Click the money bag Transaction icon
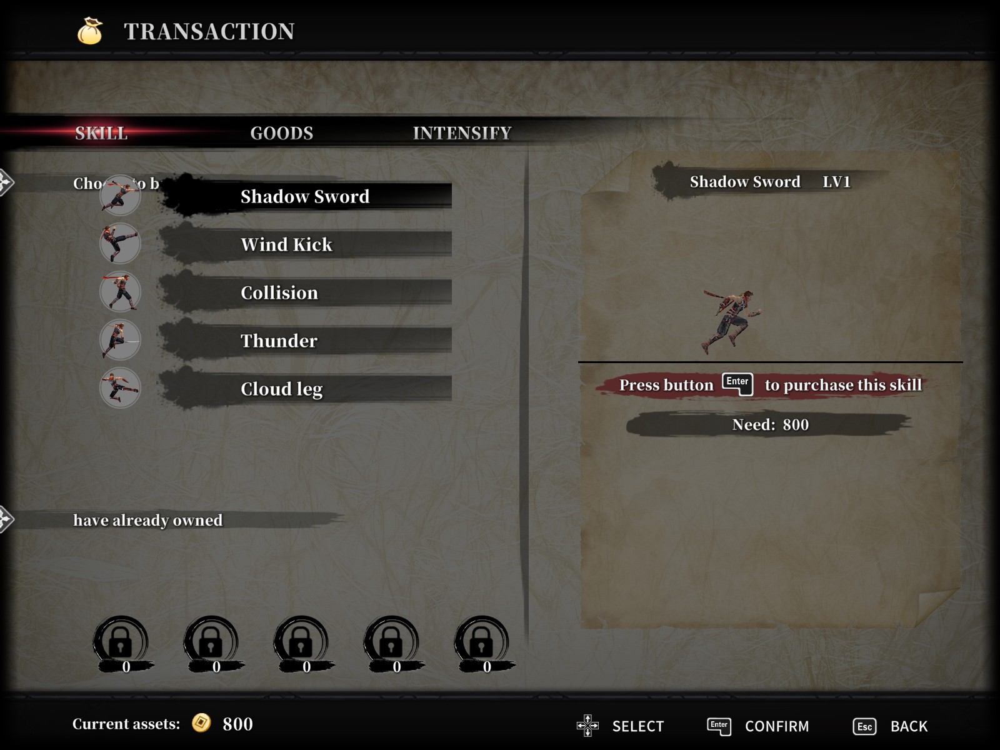This screenshot has height=750, width=1000. pos(90,31)
